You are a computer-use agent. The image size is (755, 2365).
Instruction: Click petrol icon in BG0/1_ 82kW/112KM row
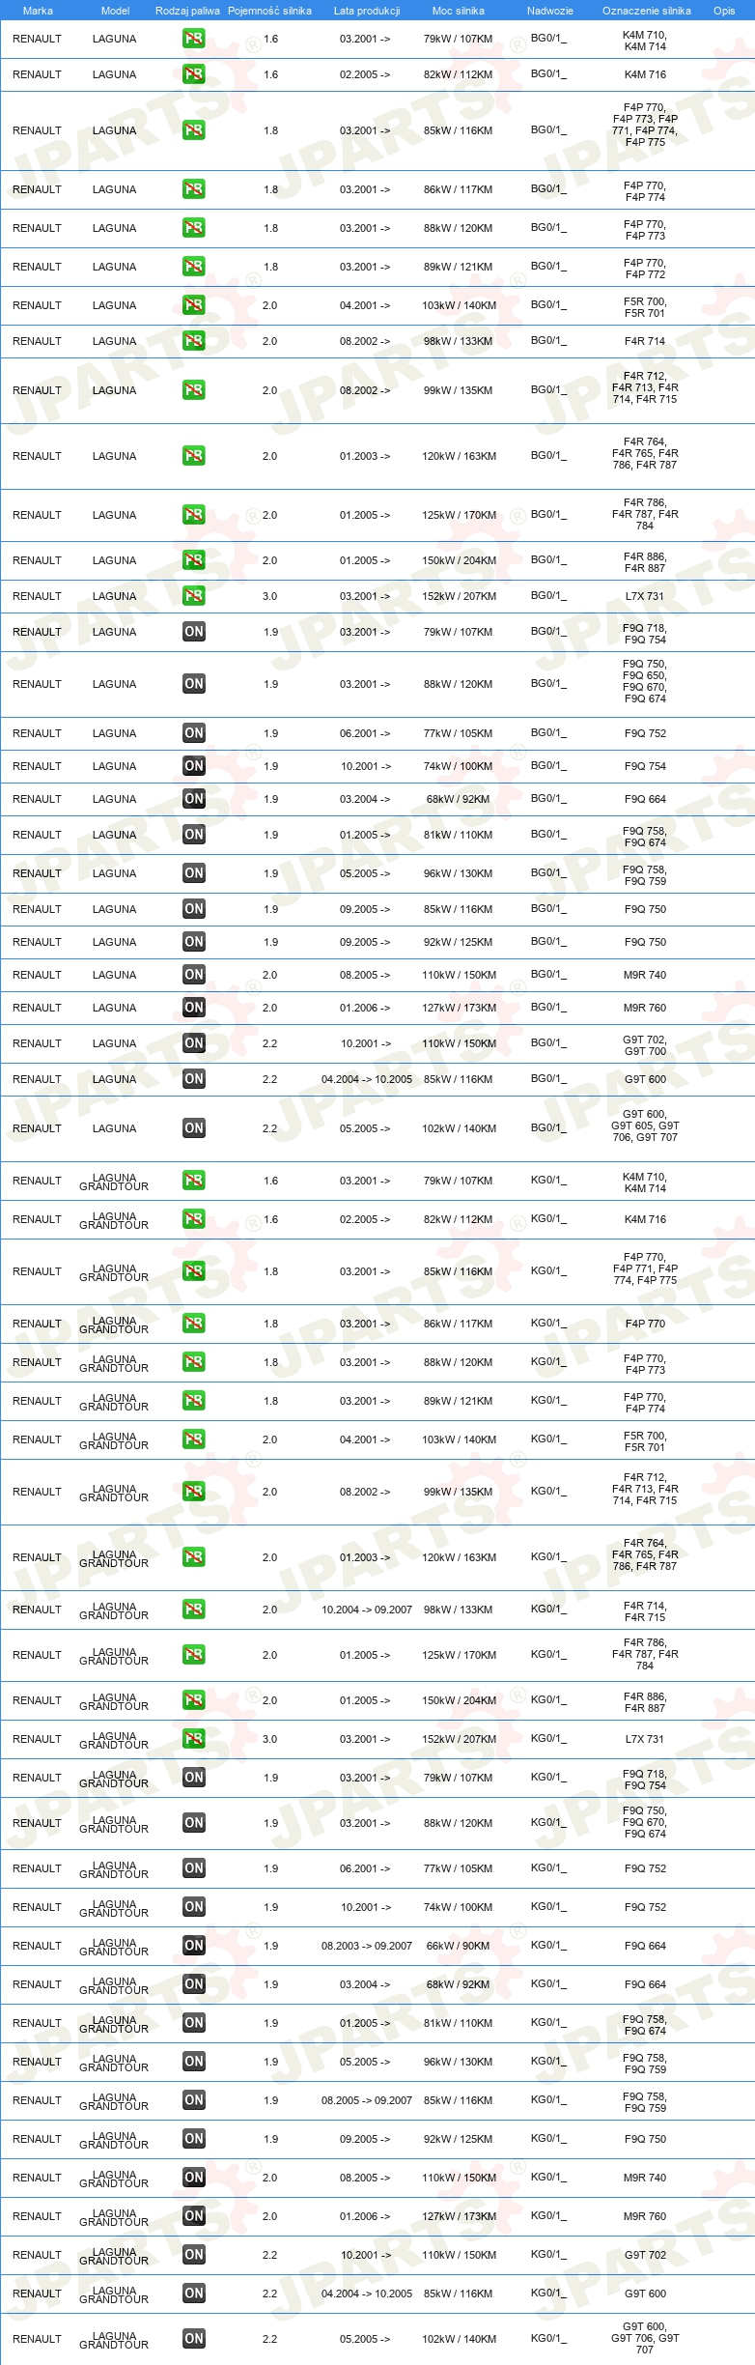[193, 74]
